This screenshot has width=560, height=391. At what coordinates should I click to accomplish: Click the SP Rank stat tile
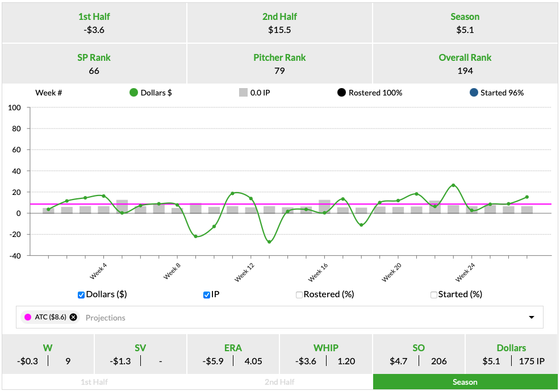pyautogui.click(x=94, y=64)
